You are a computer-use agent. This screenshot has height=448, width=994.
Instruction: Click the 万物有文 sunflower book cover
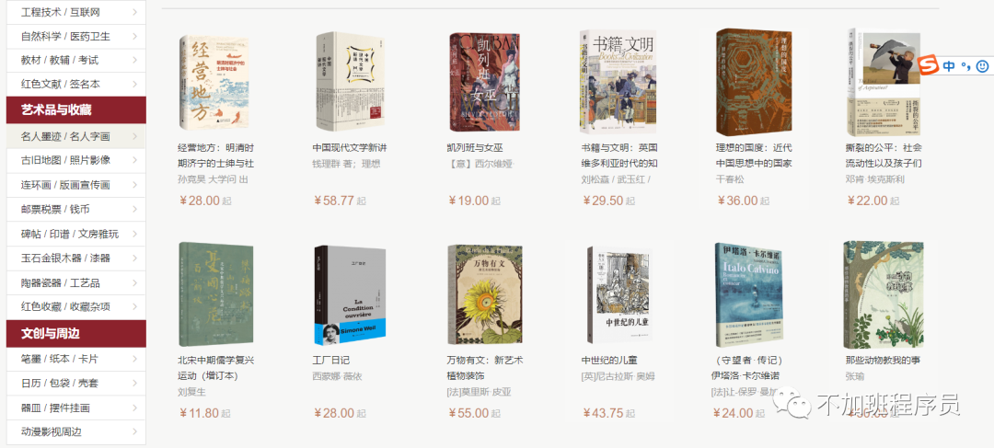click(486, 296)
